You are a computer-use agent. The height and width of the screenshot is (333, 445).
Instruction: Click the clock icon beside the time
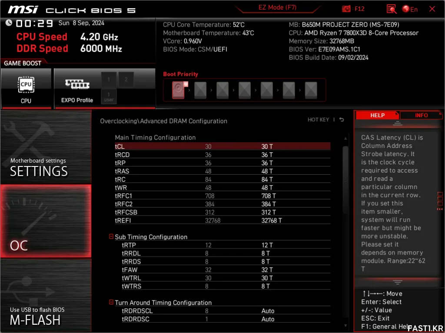[9, 23]
